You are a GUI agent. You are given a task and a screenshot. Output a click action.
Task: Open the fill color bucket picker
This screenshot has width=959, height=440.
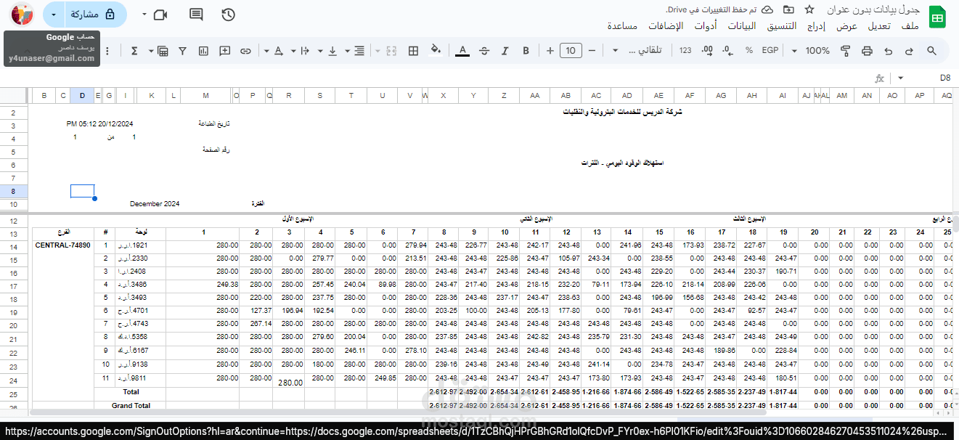point(436,51)
